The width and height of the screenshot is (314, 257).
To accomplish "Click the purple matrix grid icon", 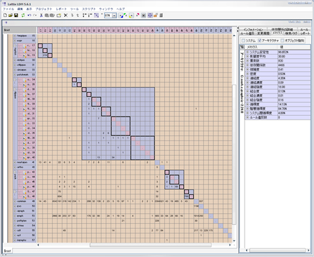I will 96,15.
